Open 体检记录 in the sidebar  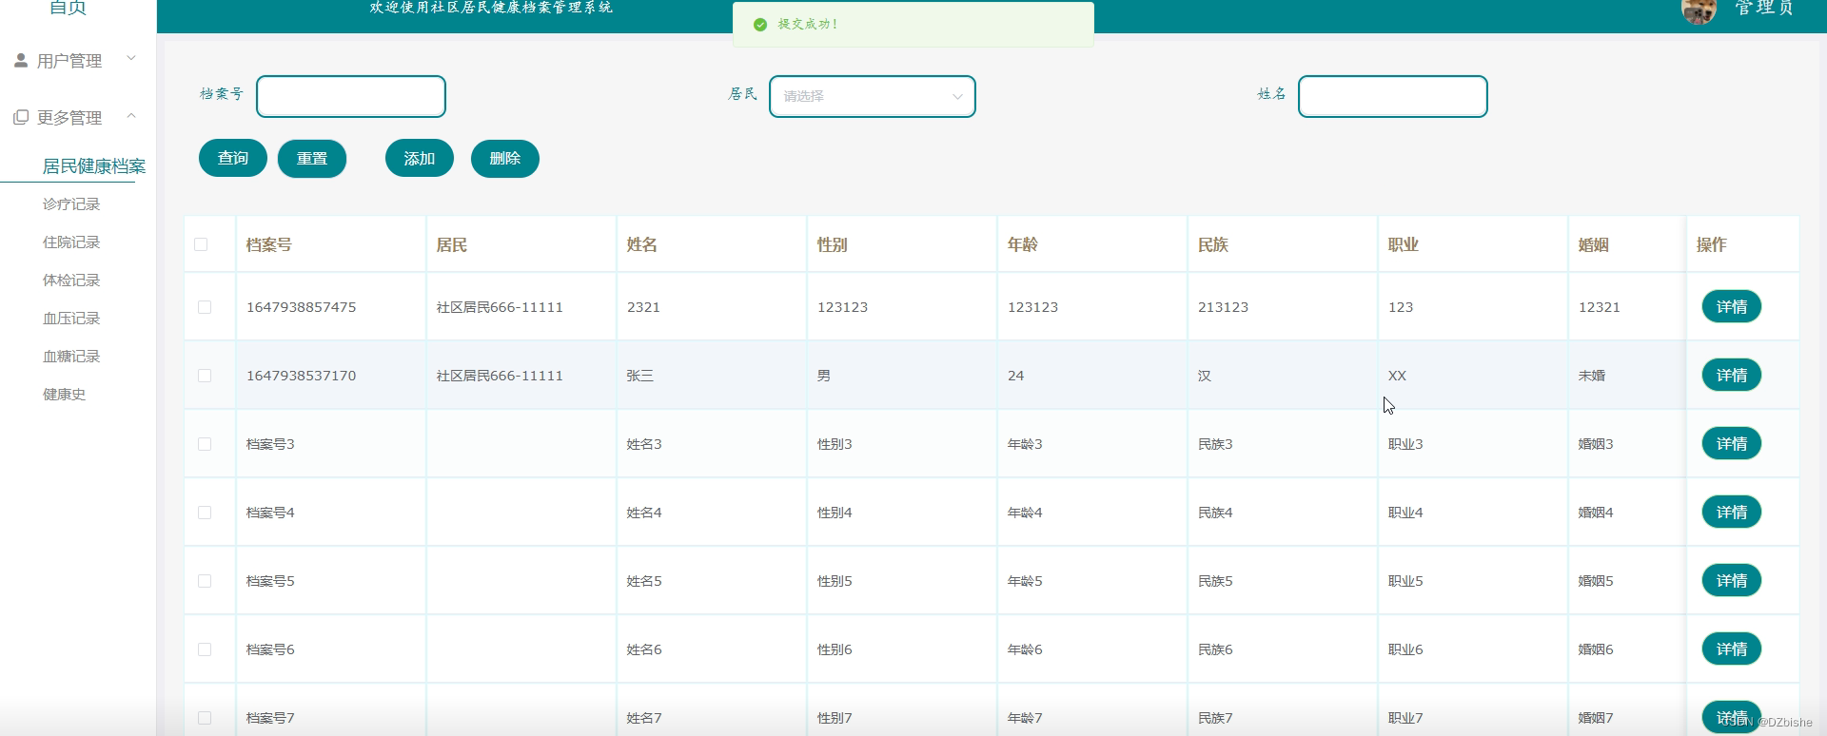[x=71, y=281]
